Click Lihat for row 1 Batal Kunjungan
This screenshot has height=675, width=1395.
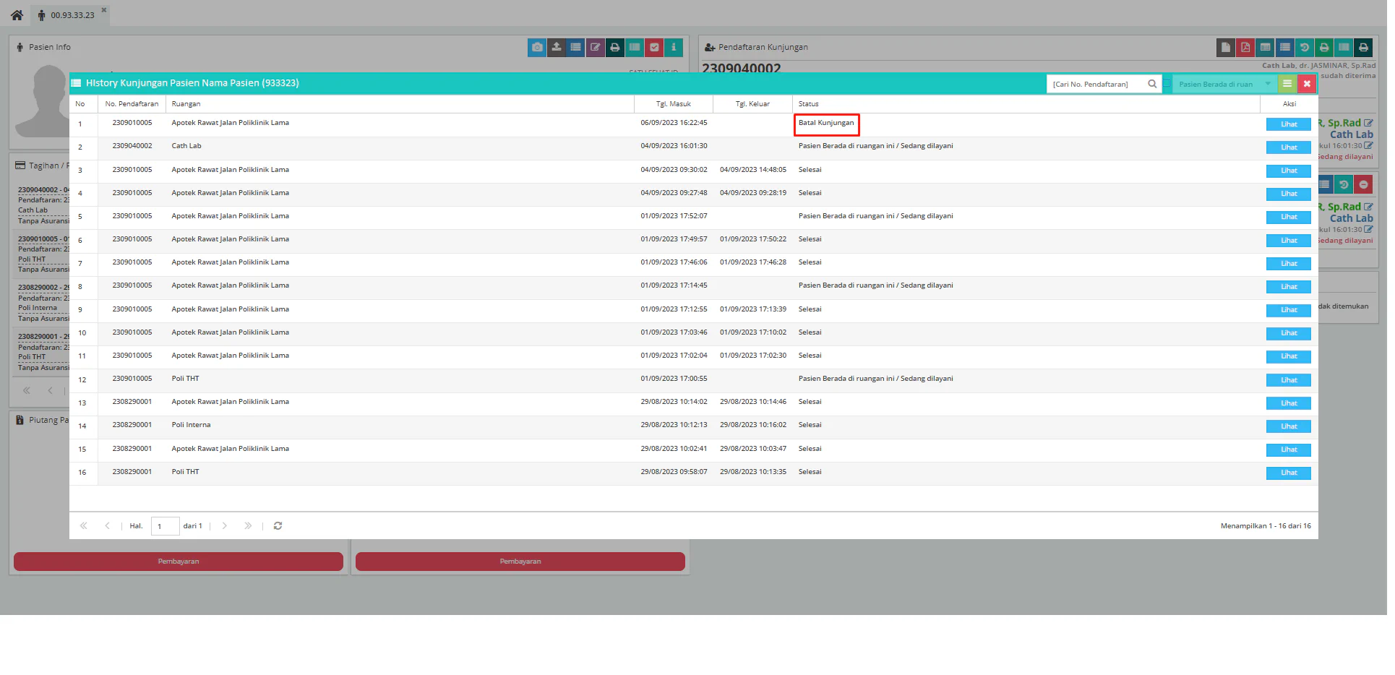1289,124
